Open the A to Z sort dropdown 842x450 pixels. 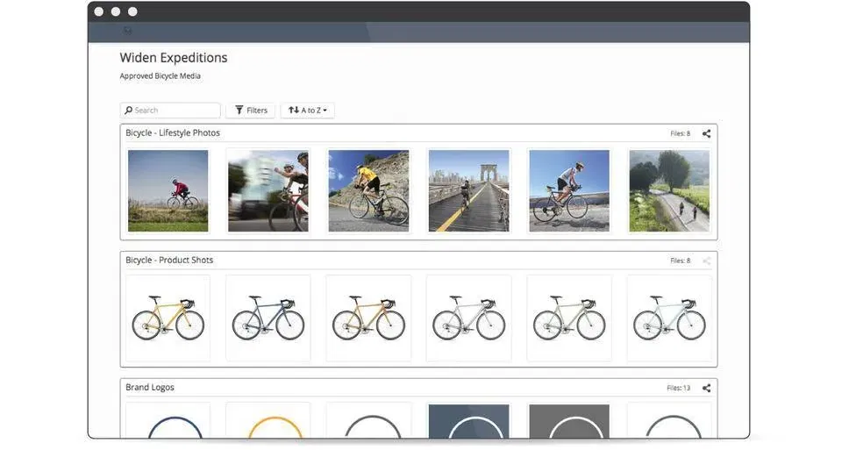click(307, 111)
